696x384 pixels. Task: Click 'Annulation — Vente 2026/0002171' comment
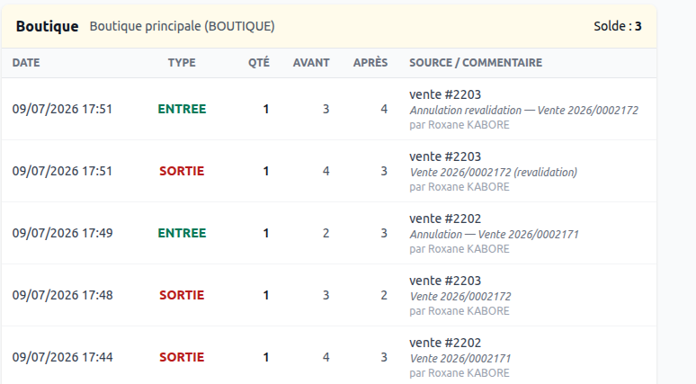(494, 235)
